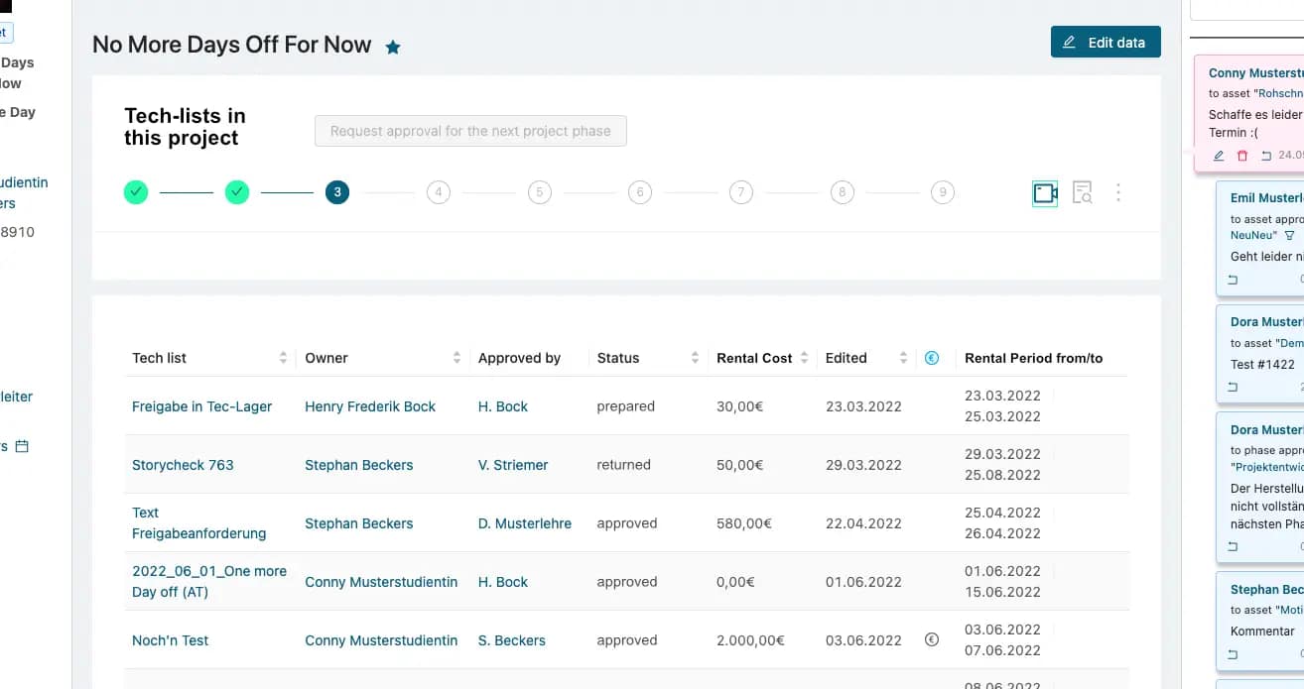This screenshot has width=1304, height=689.
Task: Open the three-dot more options menu
Action: 1118,193
